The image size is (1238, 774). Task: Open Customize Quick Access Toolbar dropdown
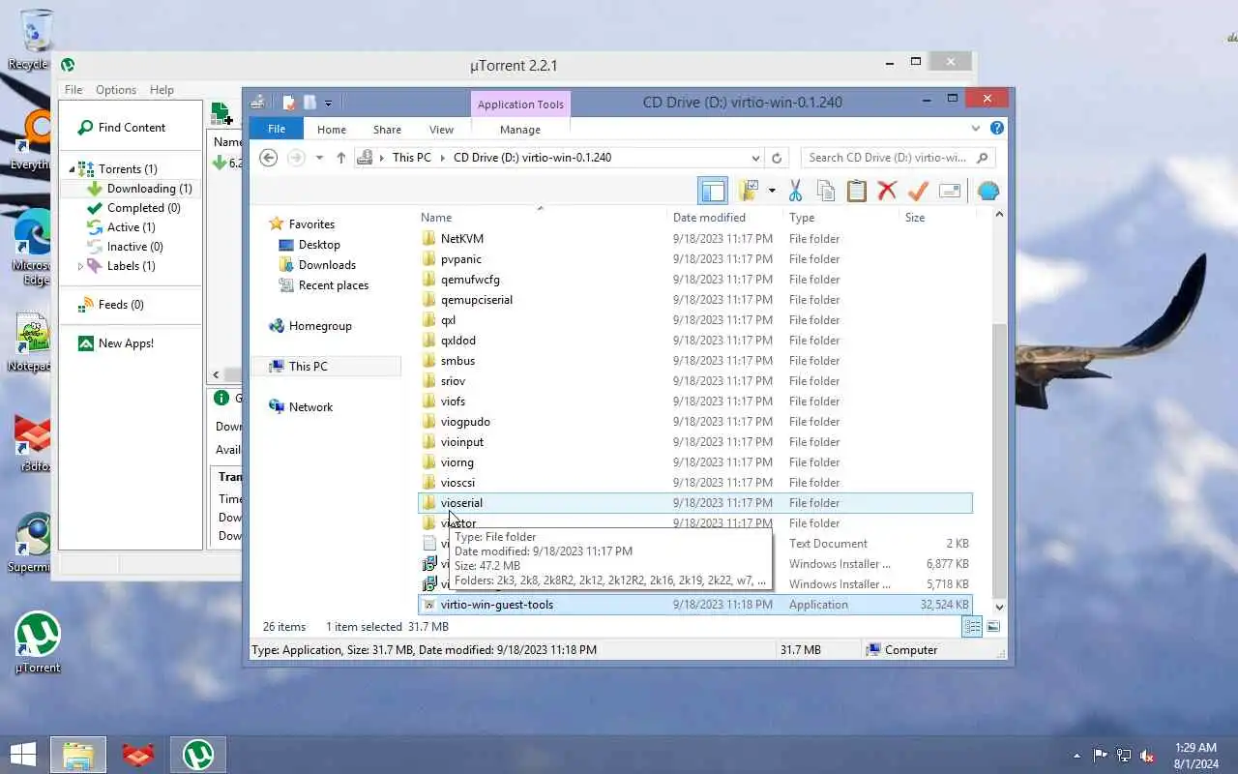[329, 103]
